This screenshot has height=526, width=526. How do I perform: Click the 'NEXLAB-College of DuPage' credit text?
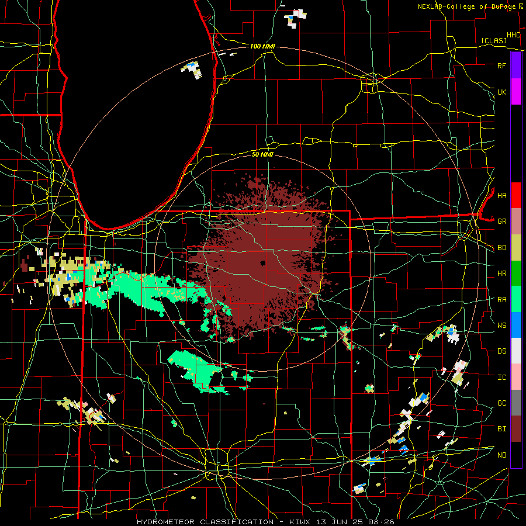click(466, 6)
